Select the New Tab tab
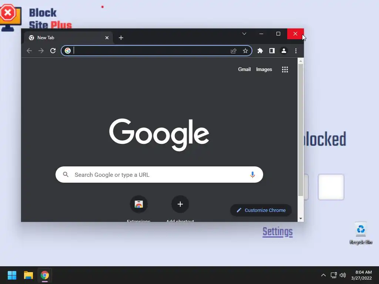Viewport: 379px width, 284px height. pos(68,38)
